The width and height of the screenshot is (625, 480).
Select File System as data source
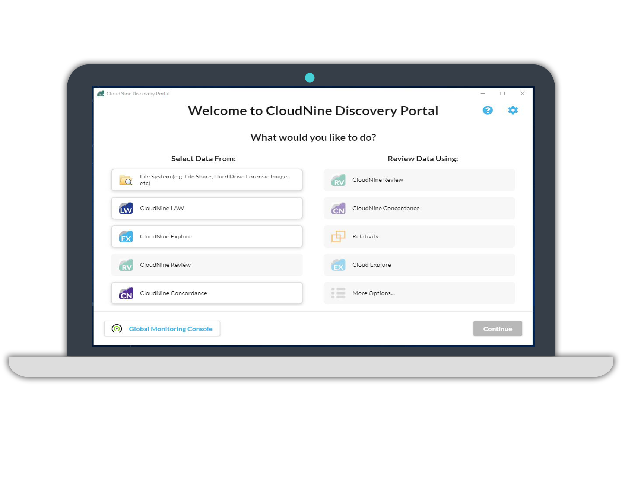pos(207,180)
